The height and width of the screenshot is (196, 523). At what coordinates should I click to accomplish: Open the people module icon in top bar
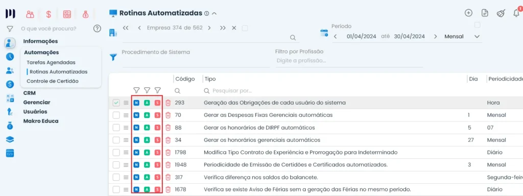click(30, 14)
